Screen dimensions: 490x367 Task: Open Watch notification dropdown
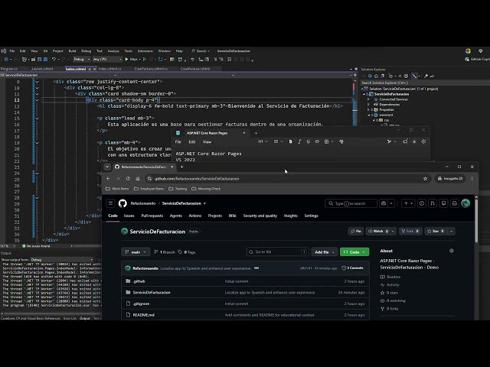pyautogui.click(x=381, y=231)
